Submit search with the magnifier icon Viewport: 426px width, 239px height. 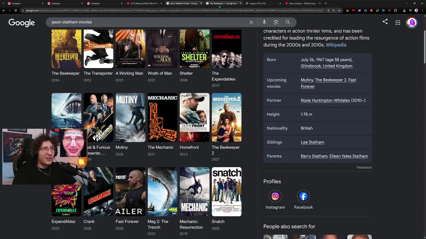tap(288, 22)
